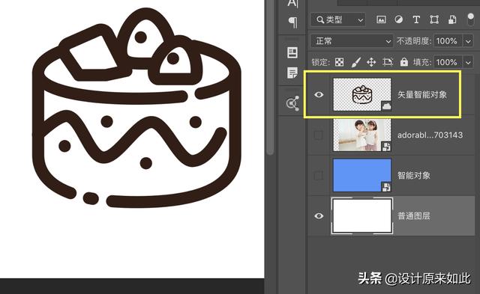Click the lock all padlock icon

[404, 62]
